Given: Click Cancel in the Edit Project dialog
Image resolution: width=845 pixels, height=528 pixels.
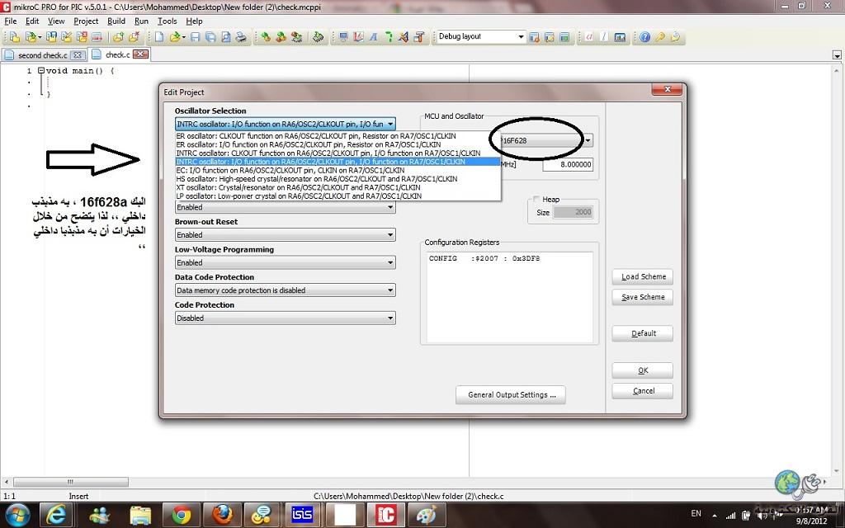Looking at the screenshot, I should (x=642, y=391).
